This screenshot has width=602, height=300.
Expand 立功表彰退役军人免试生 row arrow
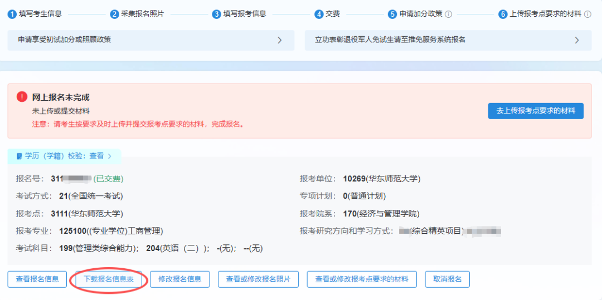pos(577,40)
